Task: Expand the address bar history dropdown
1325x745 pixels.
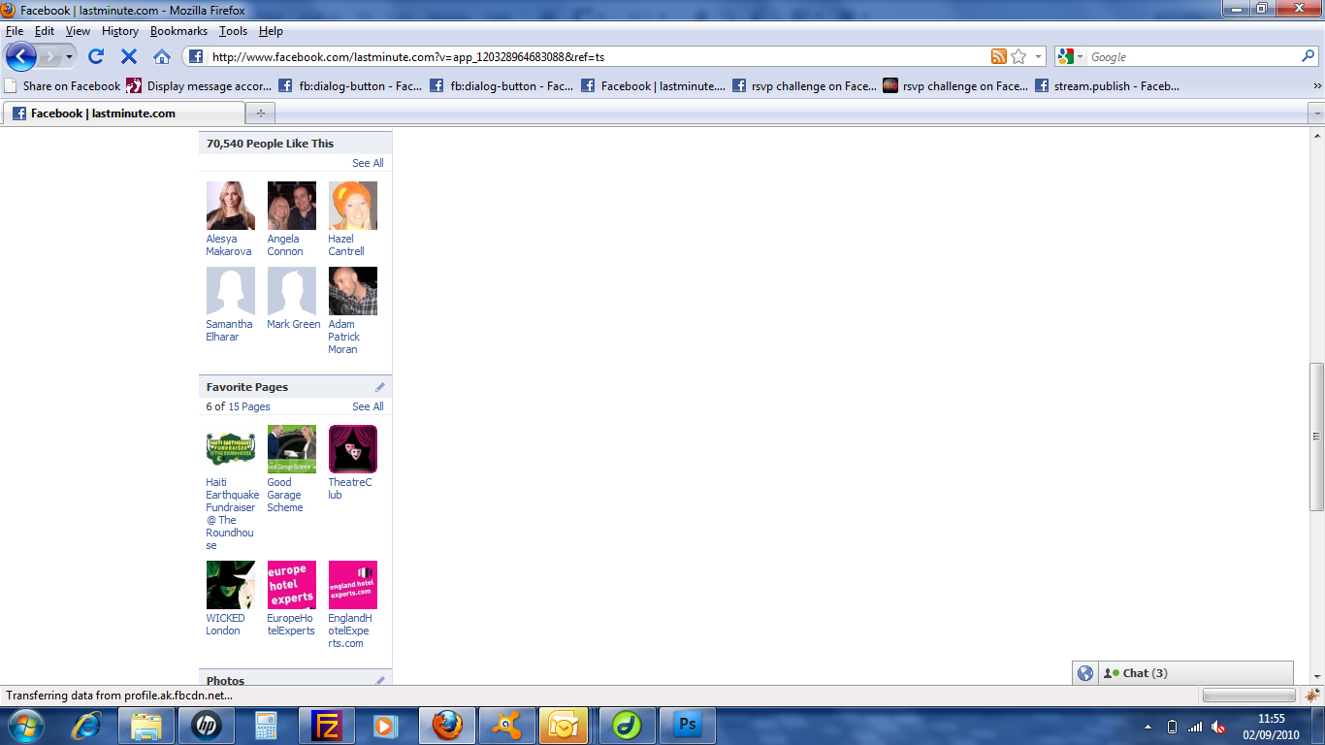Action: pos(1038,56)
